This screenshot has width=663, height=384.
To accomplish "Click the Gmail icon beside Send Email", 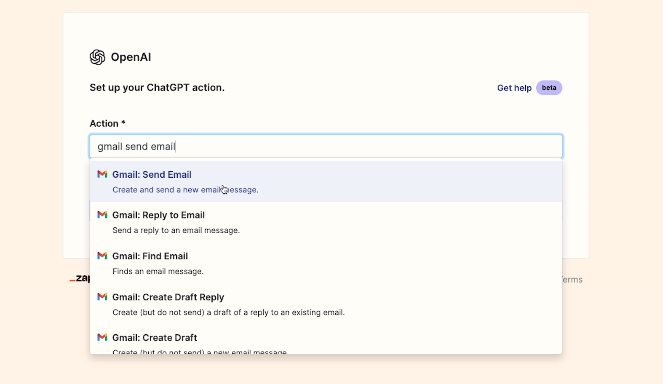I will [102, 174].
